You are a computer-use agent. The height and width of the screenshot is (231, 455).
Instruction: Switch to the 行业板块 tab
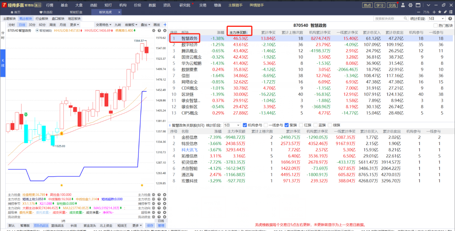point(42,19)
